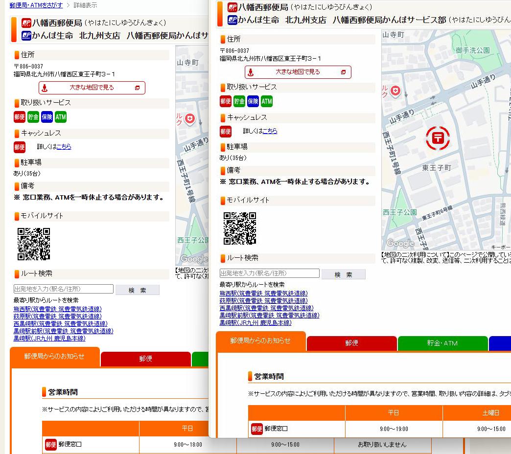The height and width of the screenshot is (454, 511).
Task: Select the 郵便局からのお知らせ tab in the left window
Action: point(55,357)
